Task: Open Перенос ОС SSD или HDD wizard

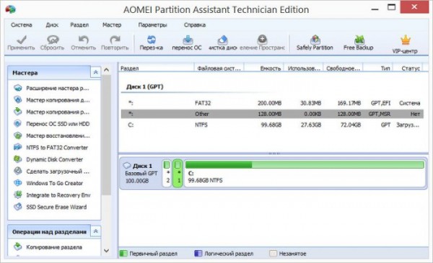Action: [58, 124]
